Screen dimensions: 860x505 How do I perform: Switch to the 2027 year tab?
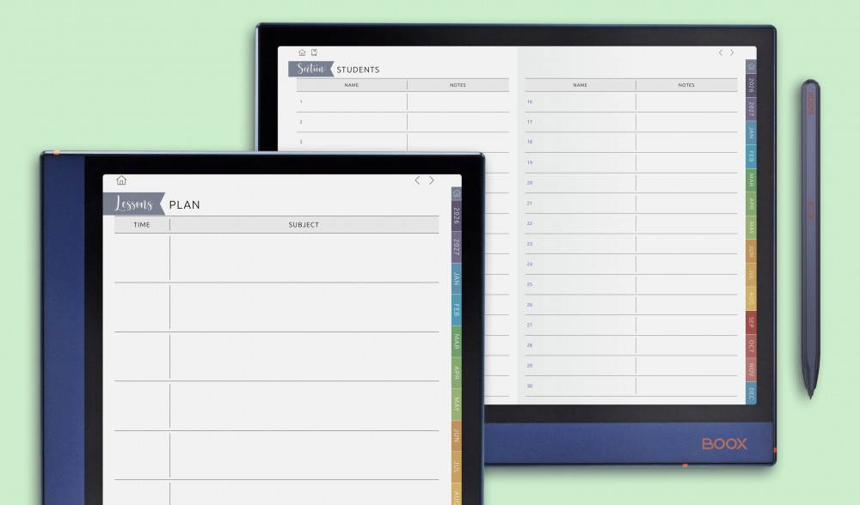750,107
